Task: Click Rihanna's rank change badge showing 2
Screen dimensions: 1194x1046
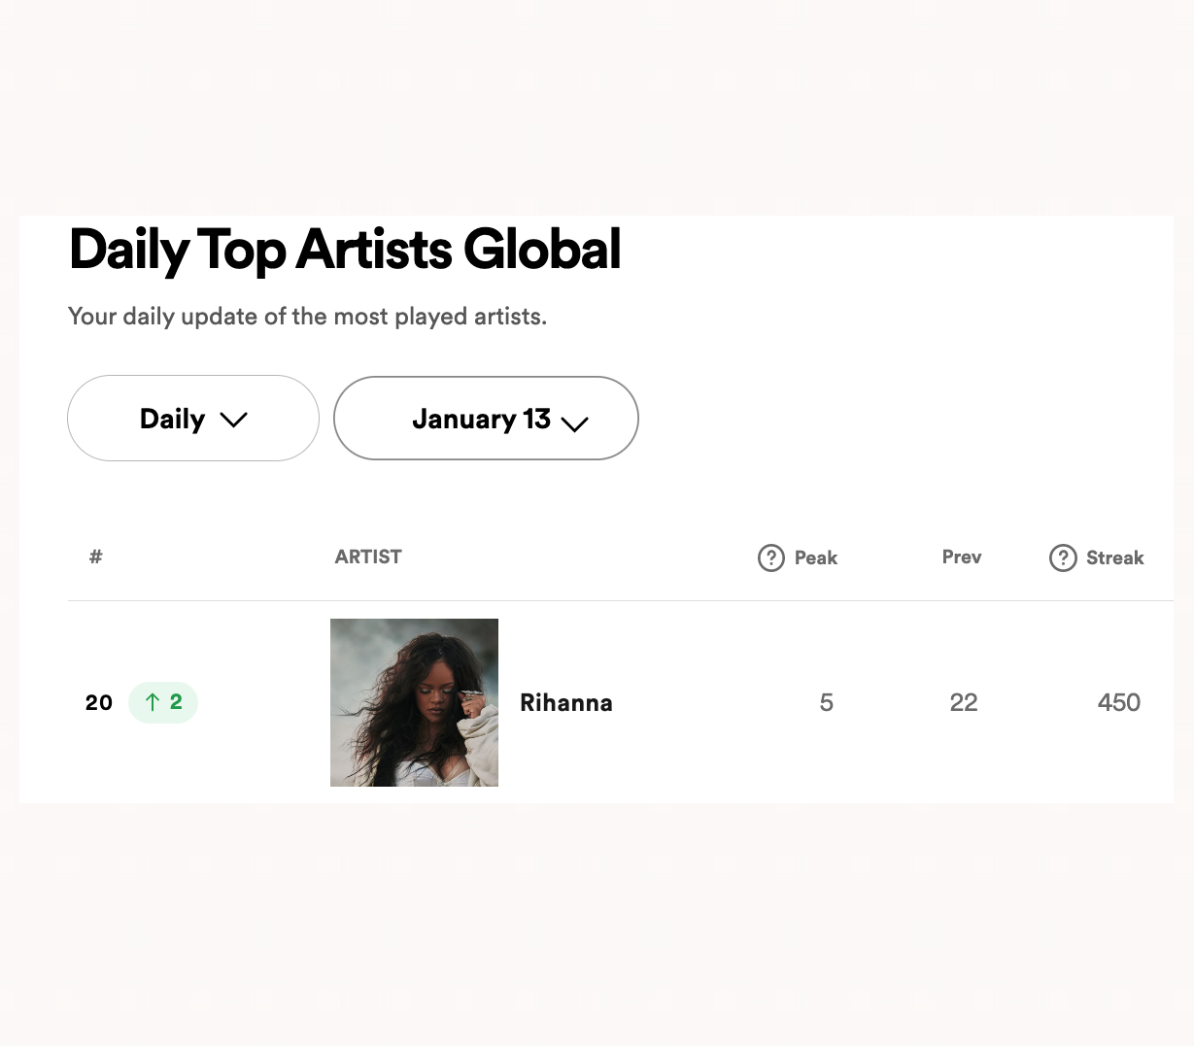Action: point(163,702)
